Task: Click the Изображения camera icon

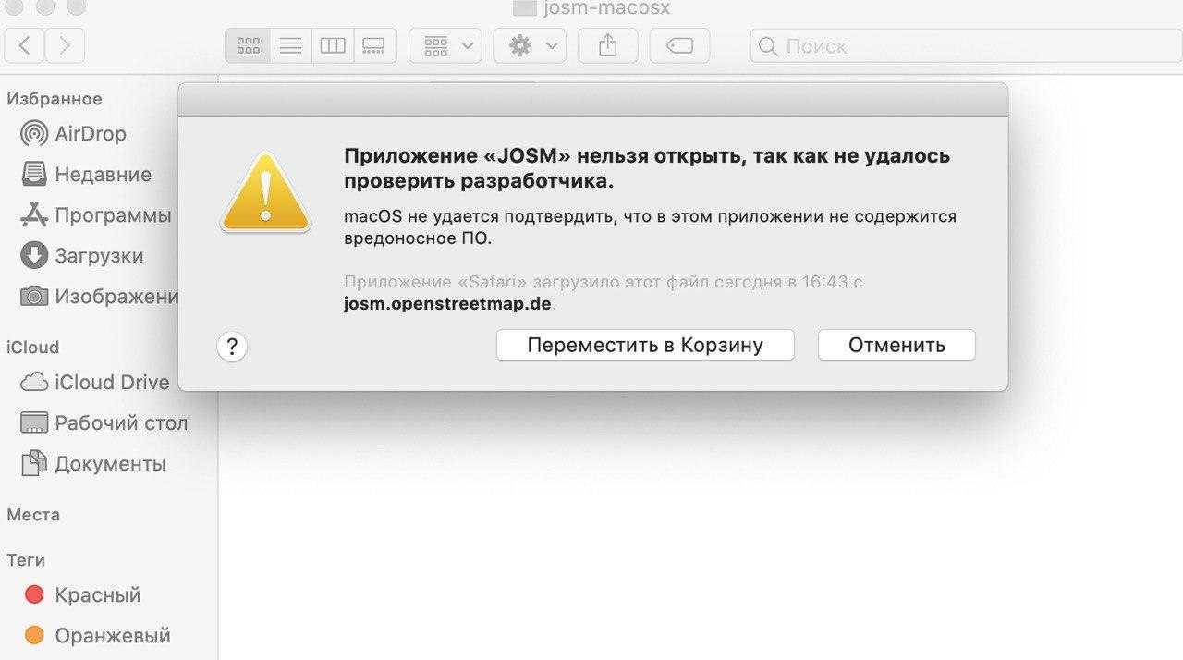Action: pyautogui.click(x=34, y=297)
